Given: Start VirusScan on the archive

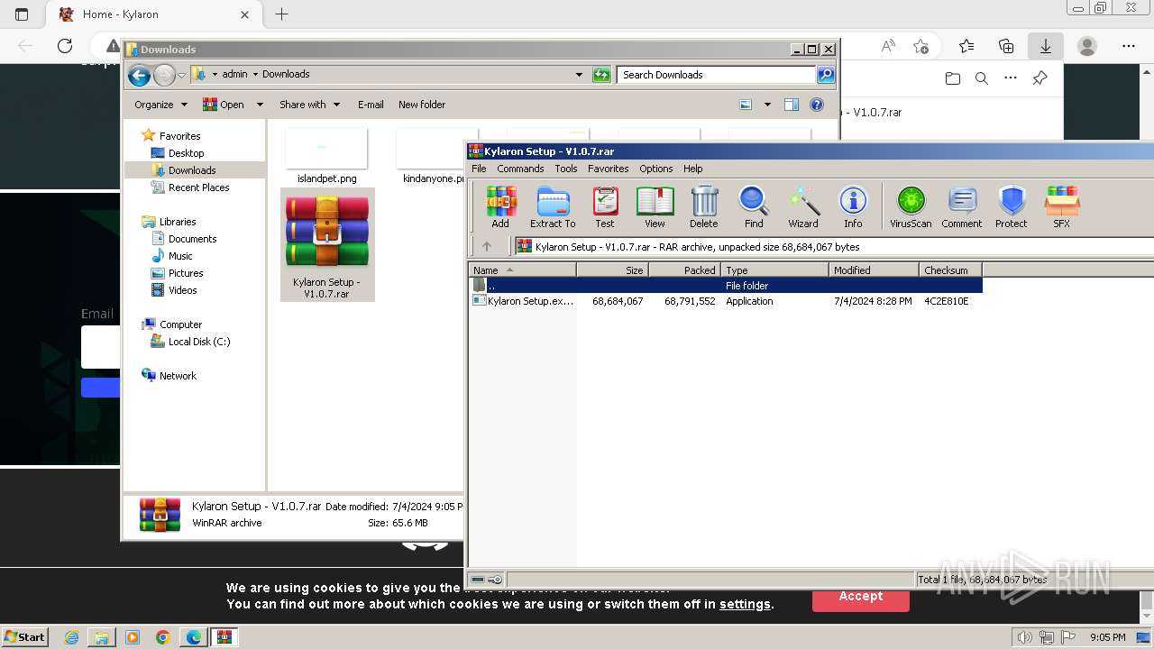Looking at the screenshot, I should coord(911,207).
